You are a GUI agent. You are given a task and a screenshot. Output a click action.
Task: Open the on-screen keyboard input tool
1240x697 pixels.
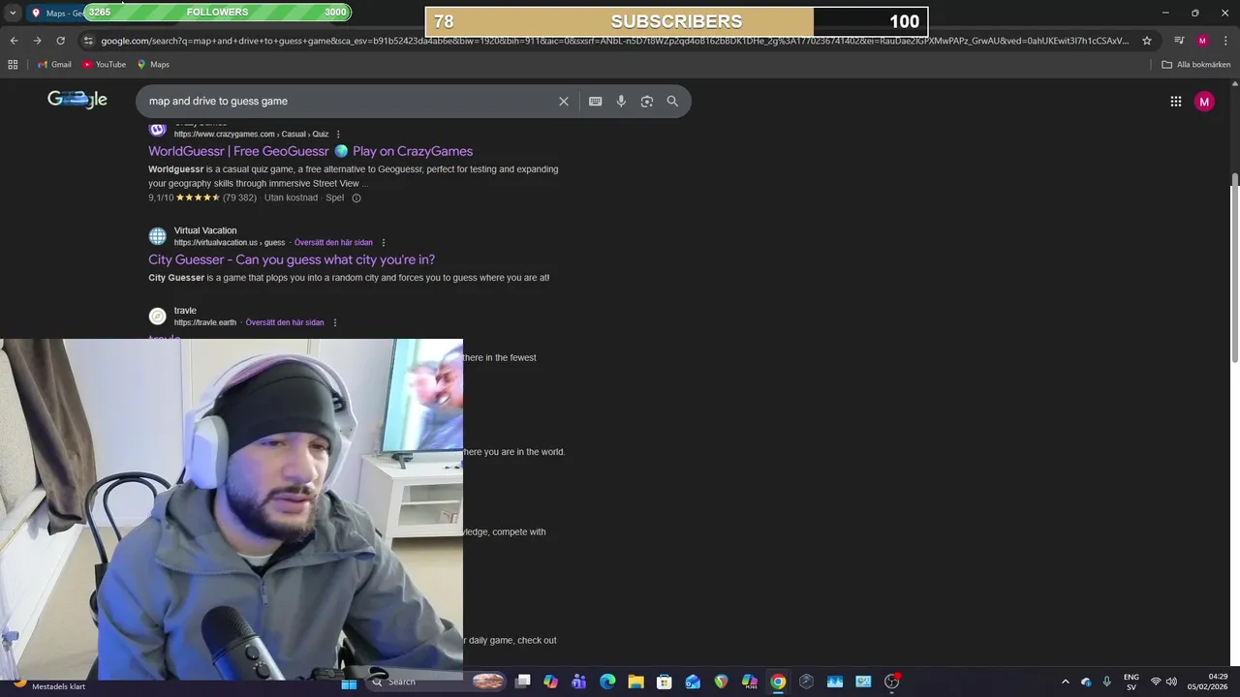[596, 101]
